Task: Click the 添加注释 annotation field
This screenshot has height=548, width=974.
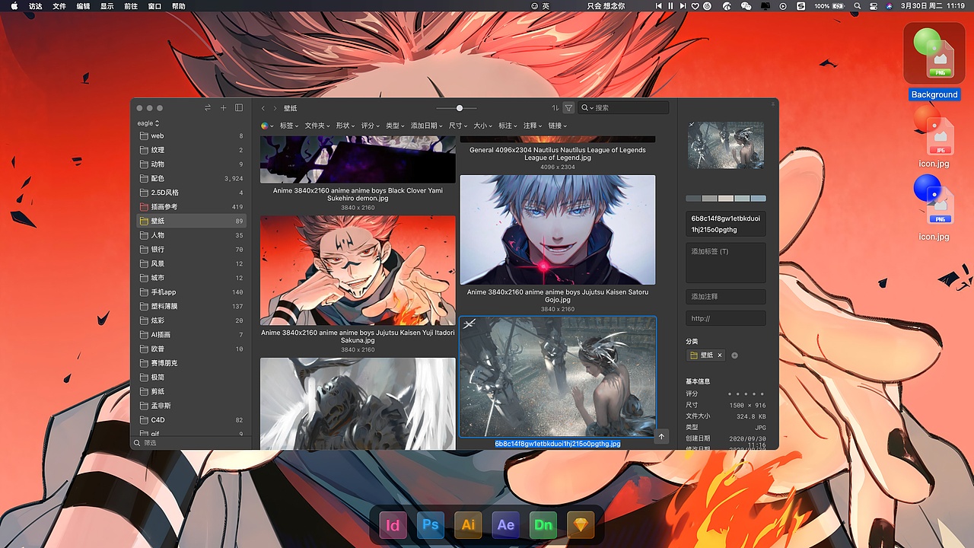Action: click(x=726, y=296)
